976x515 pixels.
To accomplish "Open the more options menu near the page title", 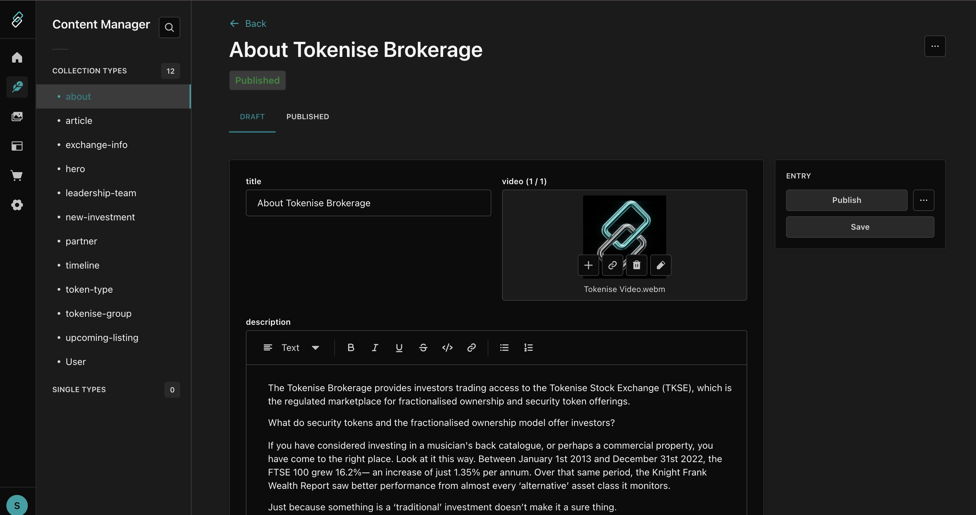I will (935, 46).
